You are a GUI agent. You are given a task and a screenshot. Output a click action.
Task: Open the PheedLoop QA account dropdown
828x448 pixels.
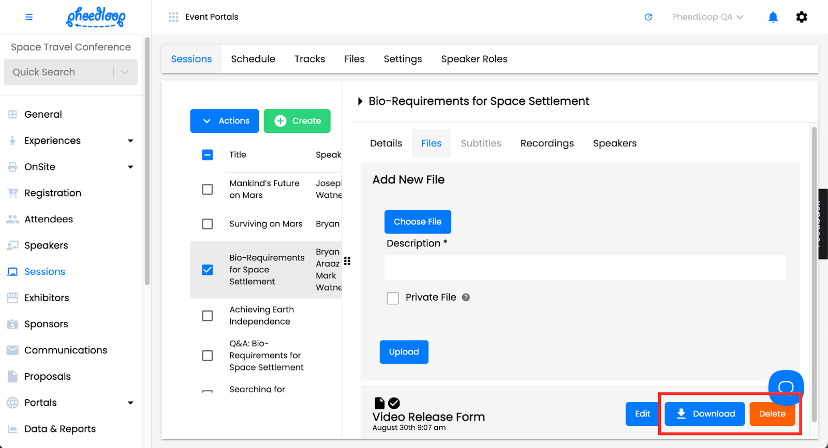tap(707, 17)
